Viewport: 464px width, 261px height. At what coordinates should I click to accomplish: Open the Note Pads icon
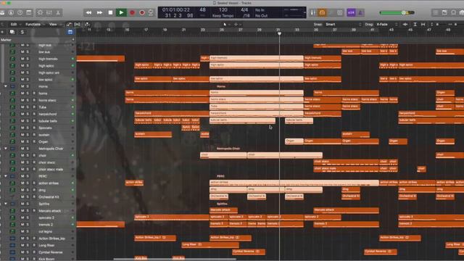(444, 12)
